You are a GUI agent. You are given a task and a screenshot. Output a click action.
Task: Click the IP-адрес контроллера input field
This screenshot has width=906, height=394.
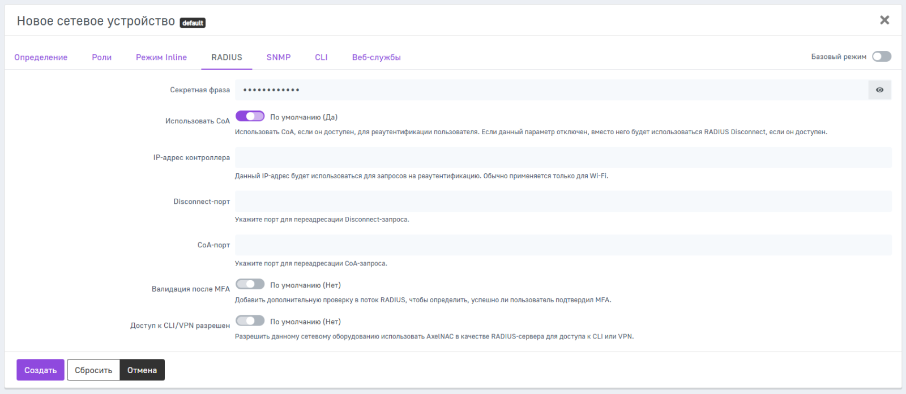point(563,158)
